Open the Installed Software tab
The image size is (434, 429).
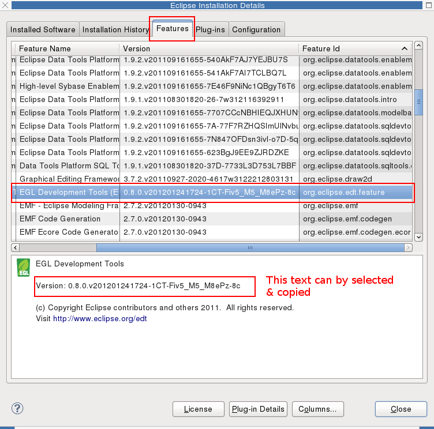[43, 29]
